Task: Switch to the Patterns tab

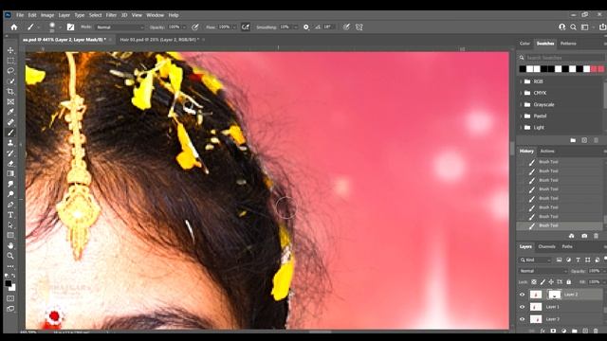Action: point(568,44)
